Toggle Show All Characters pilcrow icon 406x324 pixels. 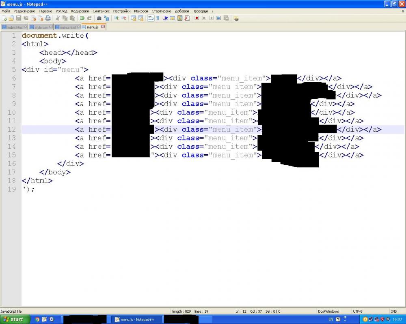click(x=158, y=18)
